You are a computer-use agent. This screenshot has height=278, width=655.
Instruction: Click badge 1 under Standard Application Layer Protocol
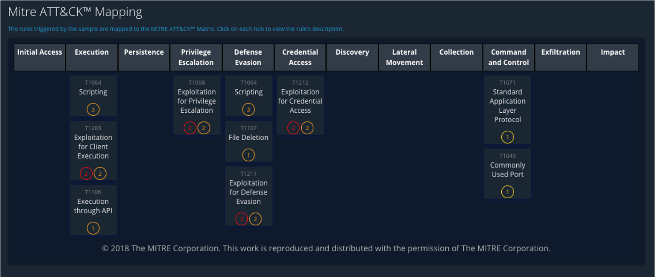pyautogui.click(x=508, y=137)
